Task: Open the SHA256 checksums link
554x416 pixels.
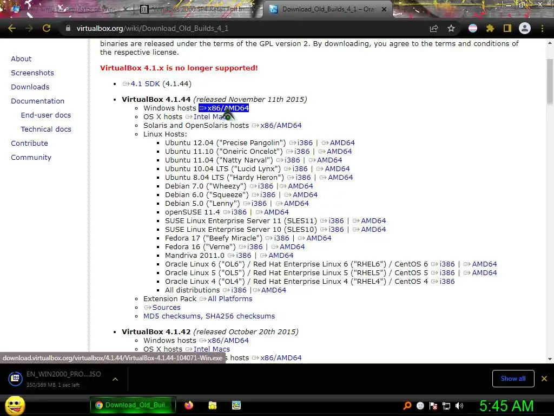Action: [240, 316]
